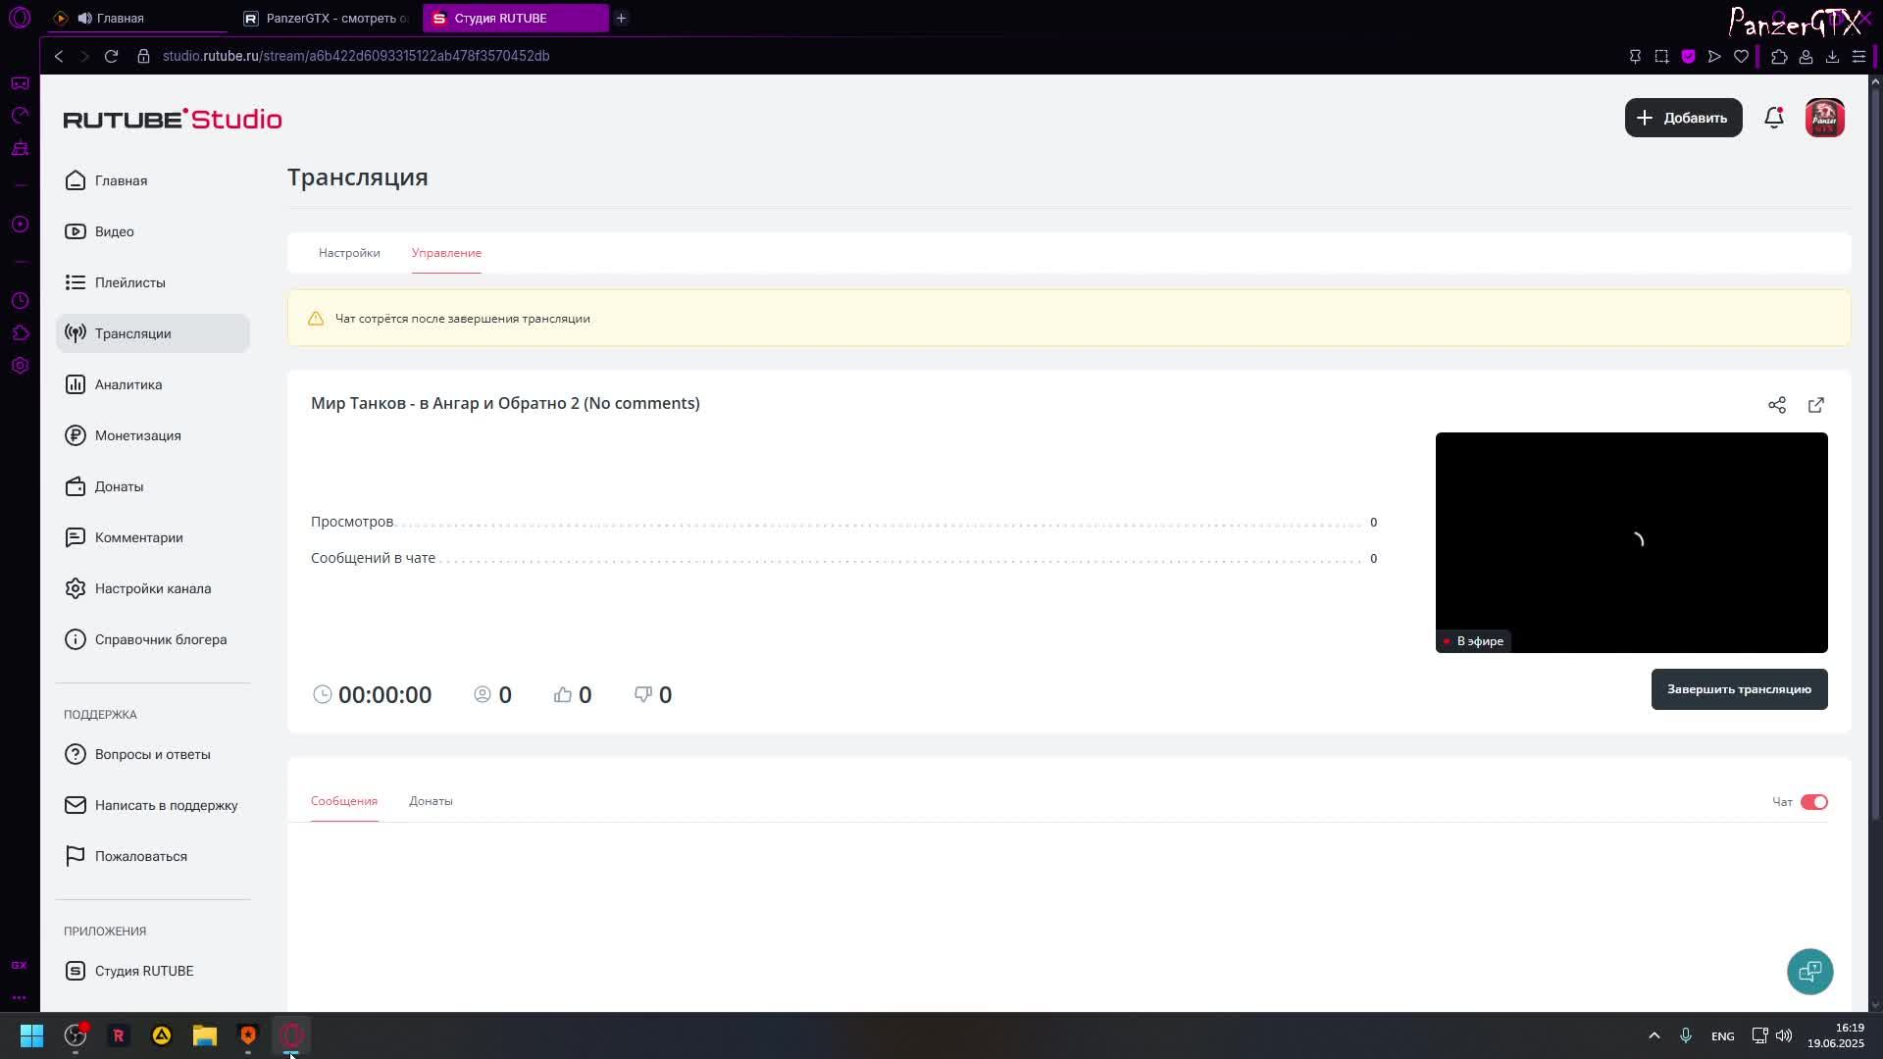
Task: Open Трансляции section
Action: pos(153,333)
